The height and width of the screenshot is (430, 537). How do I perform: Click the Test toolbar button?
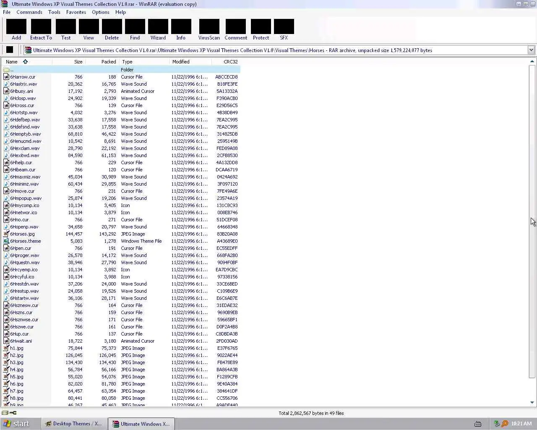pos(66,29)
